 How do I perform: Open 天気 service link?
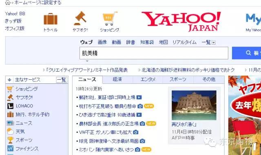coord(20,131)
